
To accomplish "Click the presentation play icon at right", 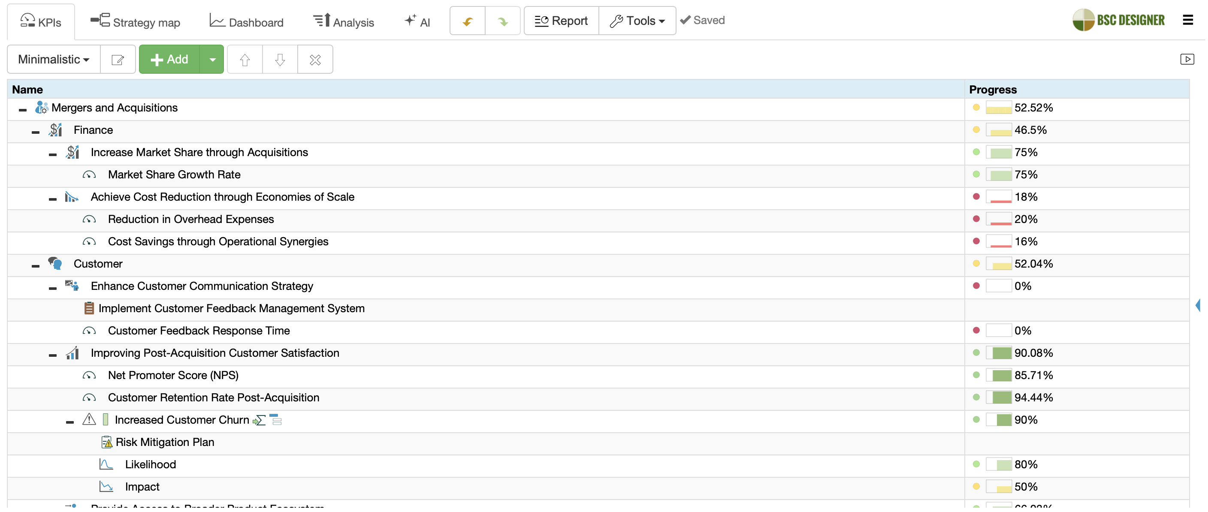I will point(1187,59).
